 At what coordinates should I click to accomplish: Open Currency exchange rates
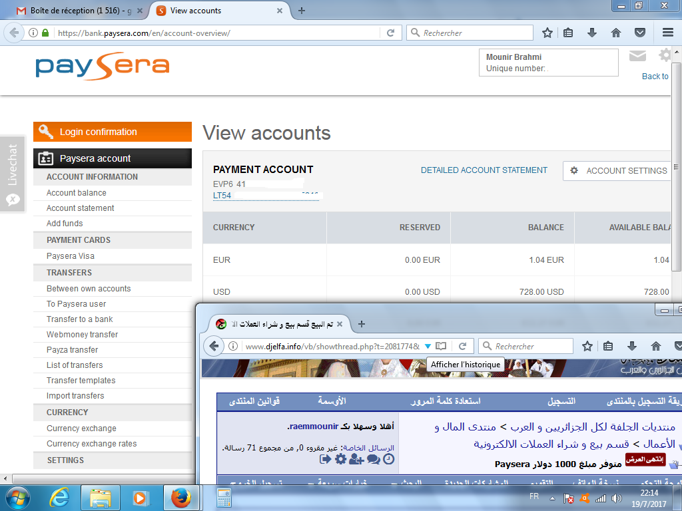coord(91,443)
